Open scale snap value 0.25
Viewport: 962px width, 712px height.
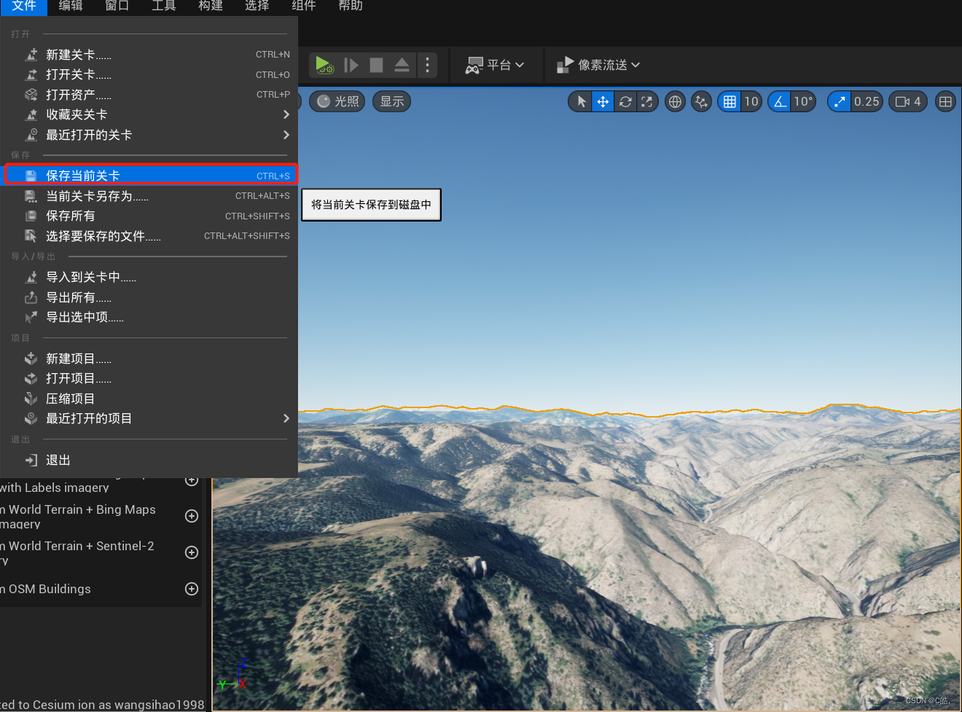867,101
